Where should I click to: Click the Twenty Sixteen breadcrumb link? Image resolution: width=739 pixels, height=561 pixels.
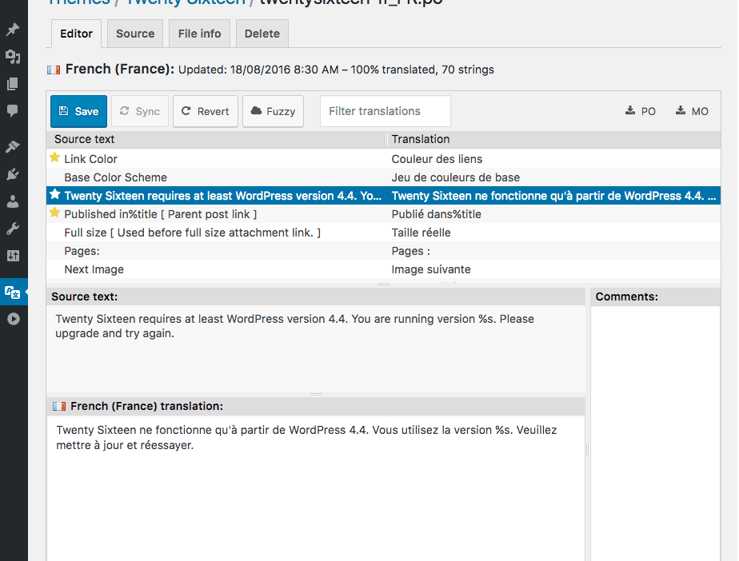[186, 2]
